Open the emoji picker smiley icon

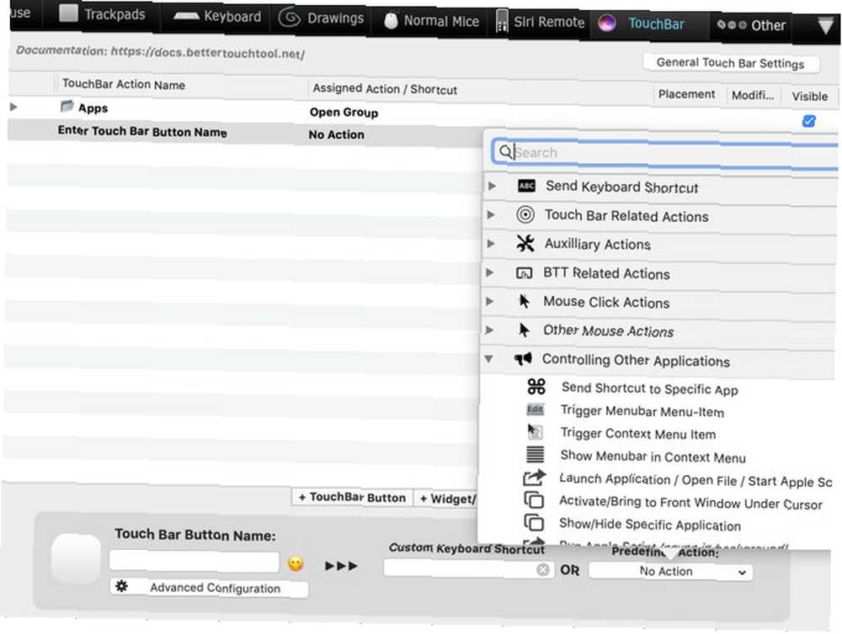click(x=296, y=563)
